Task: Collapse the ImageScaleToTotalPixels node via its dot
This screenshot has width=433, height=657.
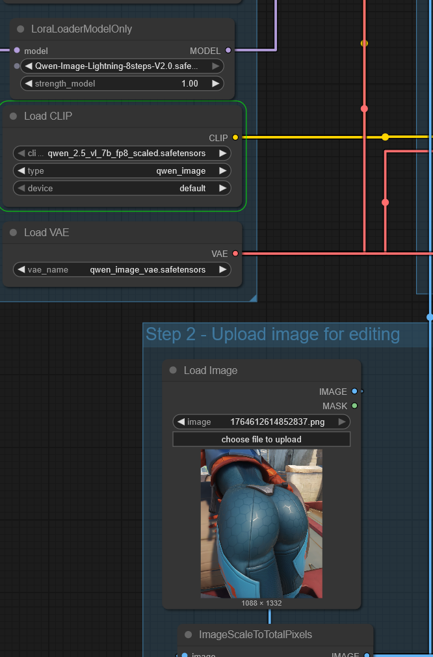Action: coord(188,635)
